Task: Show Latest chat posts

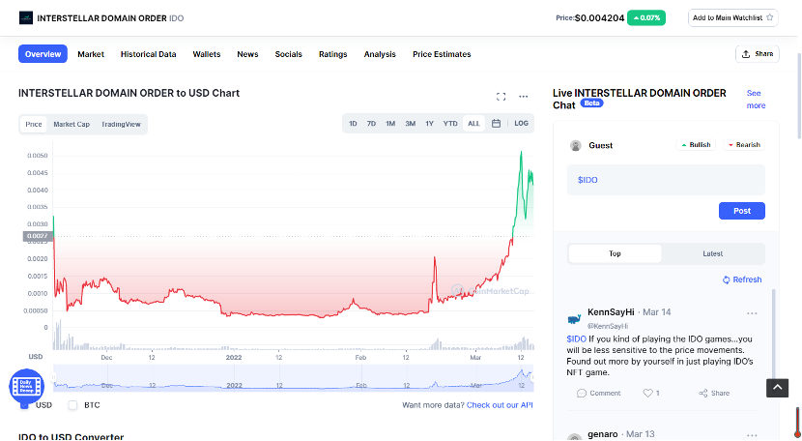Action: [x=712, y=253]
